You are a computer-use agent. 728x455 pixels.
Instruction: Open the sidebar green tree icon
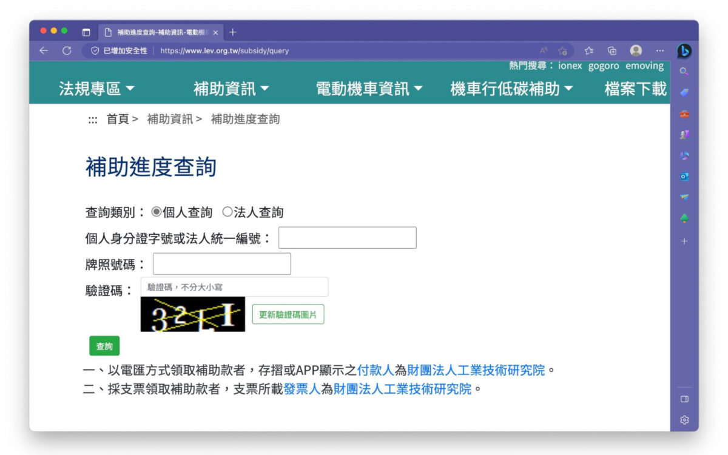tap(684, 218)
